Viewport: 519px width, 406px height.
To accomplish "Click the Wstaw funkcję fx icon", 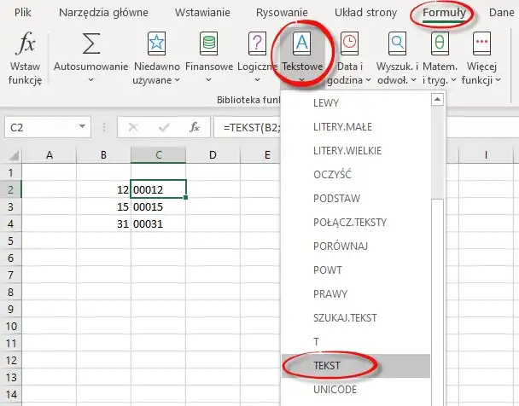I will point(25,43).
